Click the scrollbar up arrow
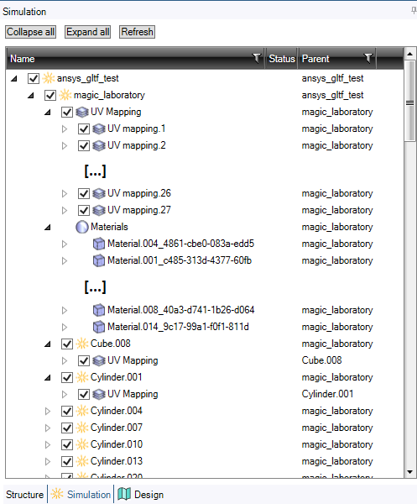Viewport: 417px width, 504px height. 409,54
